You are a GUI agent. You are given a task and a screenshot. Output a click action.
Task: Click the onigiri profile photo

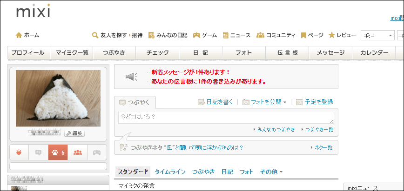point(58,98)
